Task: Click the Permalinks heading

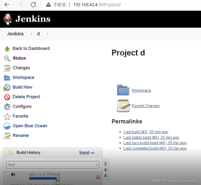Action: pyautogui.click(x=127, y=121)
